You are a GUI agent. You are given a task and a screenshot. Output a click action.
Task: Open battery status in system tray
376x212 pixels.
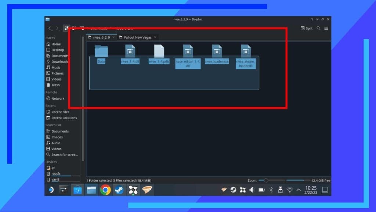point(261,190)
